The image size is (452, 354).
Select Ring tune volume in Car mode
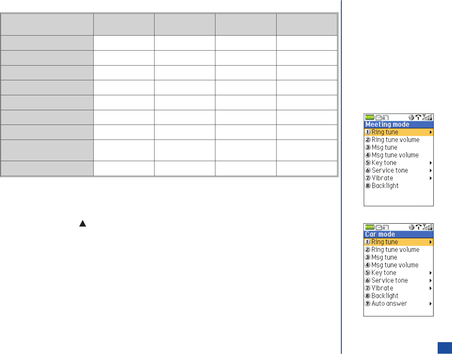click(399, 250)
